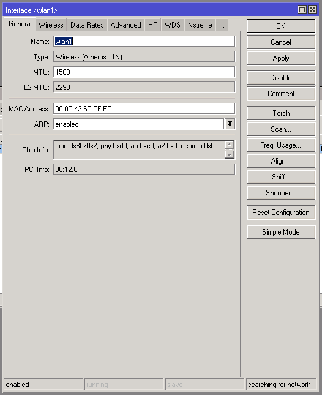The width and height of the screenshot is (322, 395).
Task: Open the Scan... dialog
Action: pyautogui.click(x=281, y=129)
